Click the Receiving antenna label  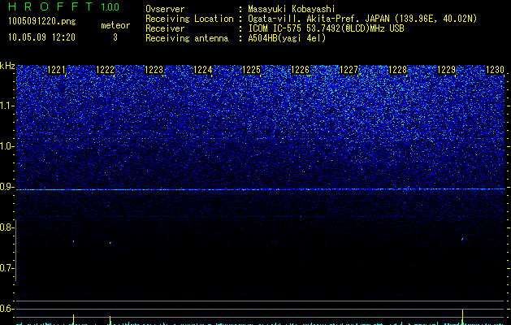click(187, 38)
